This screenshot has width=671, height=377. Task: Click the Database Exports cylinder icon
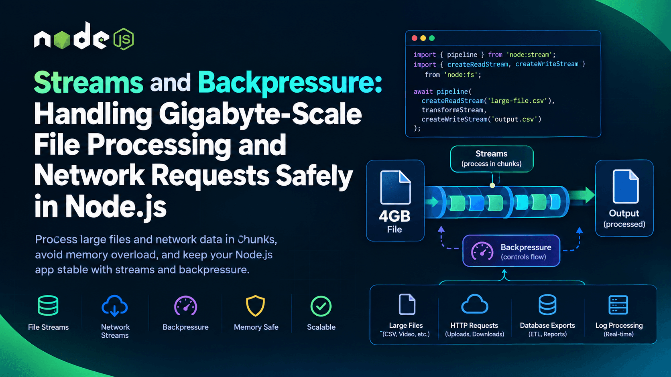[547, 304]
